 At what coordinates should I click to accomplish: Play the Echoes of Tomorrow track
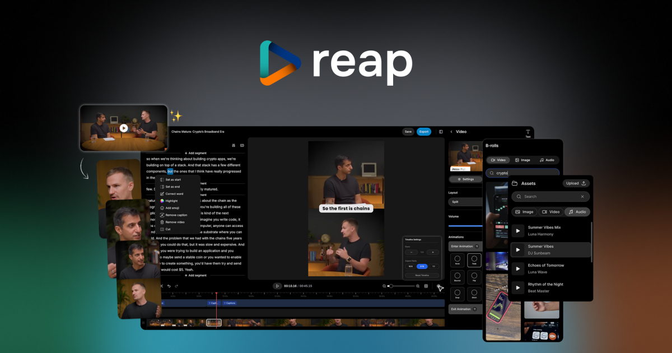[x=518, y=268]
